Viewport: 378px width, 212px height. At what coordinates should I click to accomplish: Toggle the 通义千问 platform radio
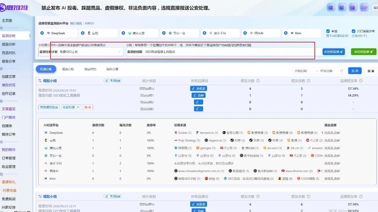pyautogui.click(x=204, y=33)
